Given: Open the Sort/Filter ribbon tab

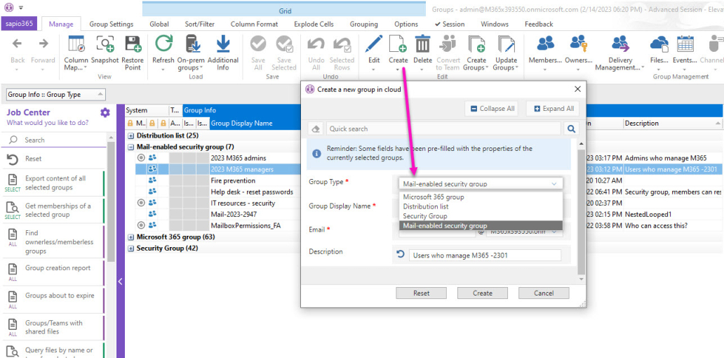Looking at the screenshot, I should tap(200, 24).
